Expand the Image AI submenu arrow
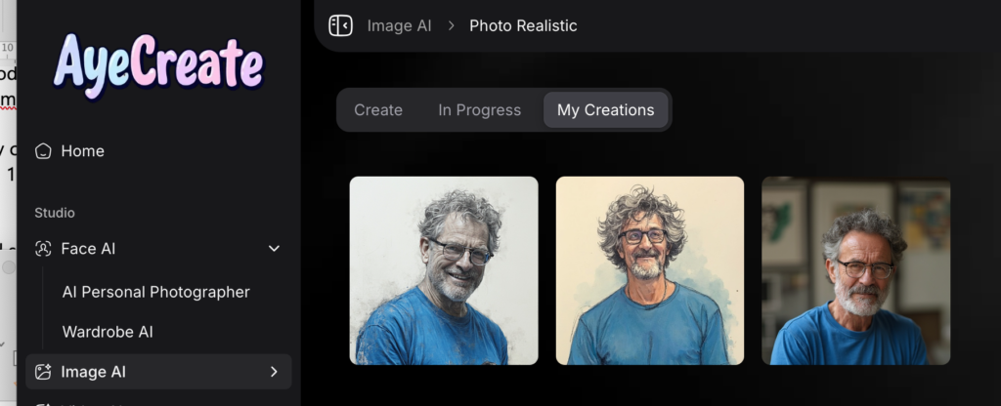Image resolution: width=1001 pixels, height=406 pixels. tap(274, 372)
